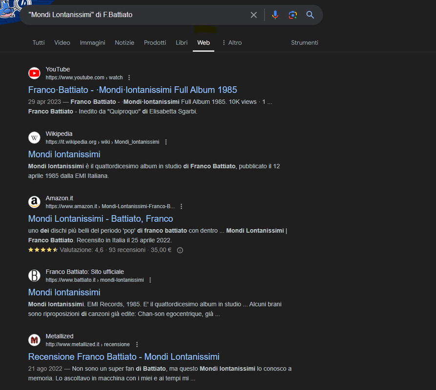Click the '93 recensioni' text
The width and height of the screenshot is (436, 390).
pyautogui.click(x=127, y=250)
